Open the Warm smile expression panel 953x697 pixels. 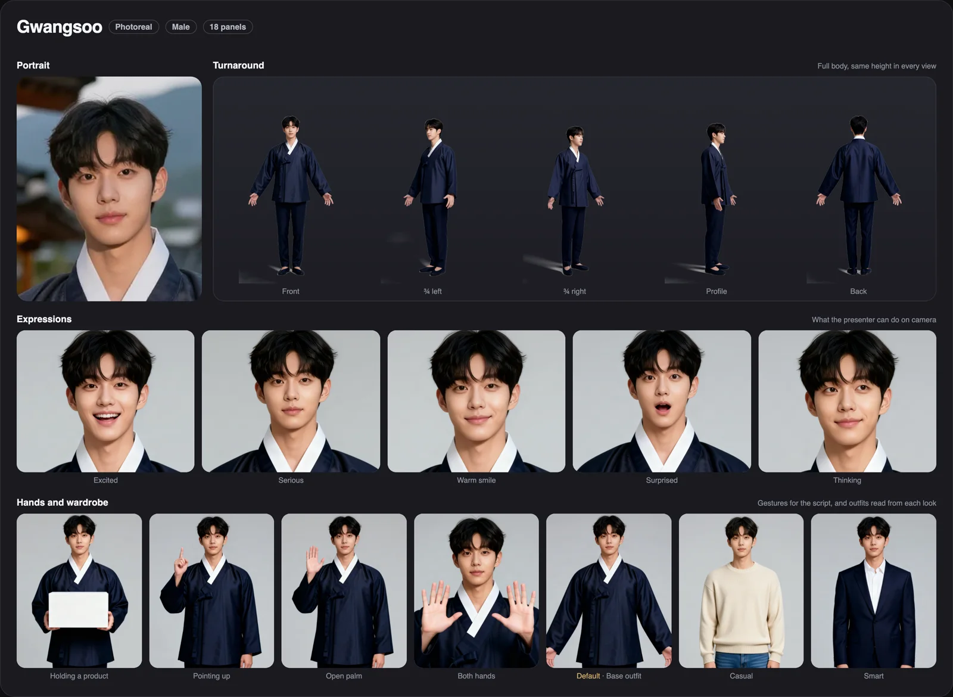(x=476, y=402)
